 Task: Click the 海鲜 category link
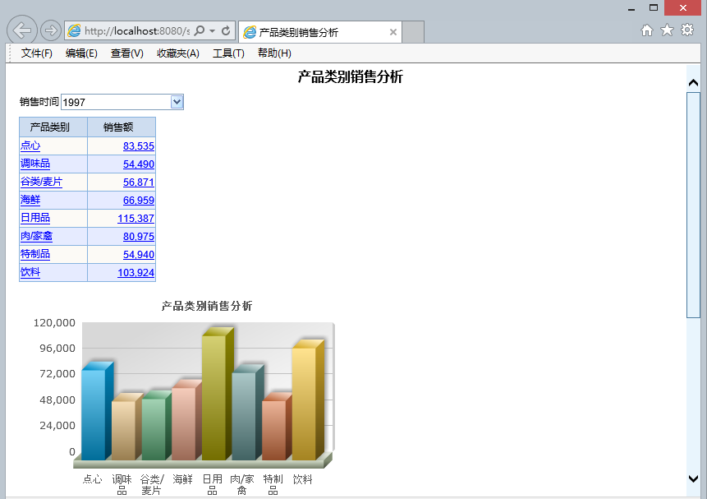click(30, 200)
